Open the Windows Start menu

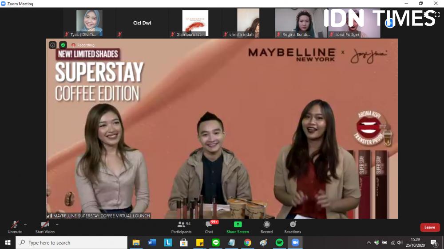point(8,242)
